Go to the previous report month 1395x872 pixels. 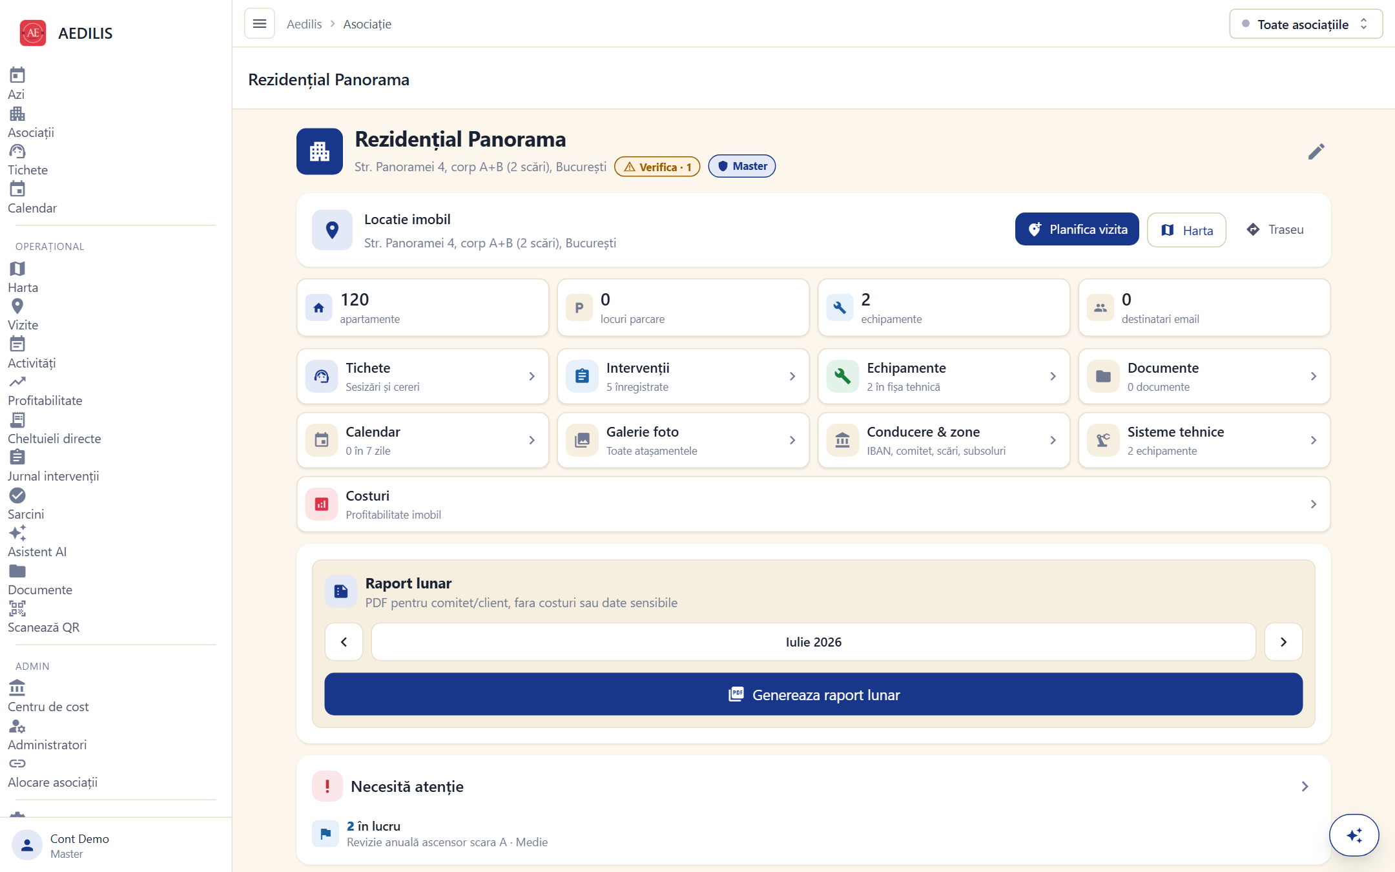(x=344, y=641)
